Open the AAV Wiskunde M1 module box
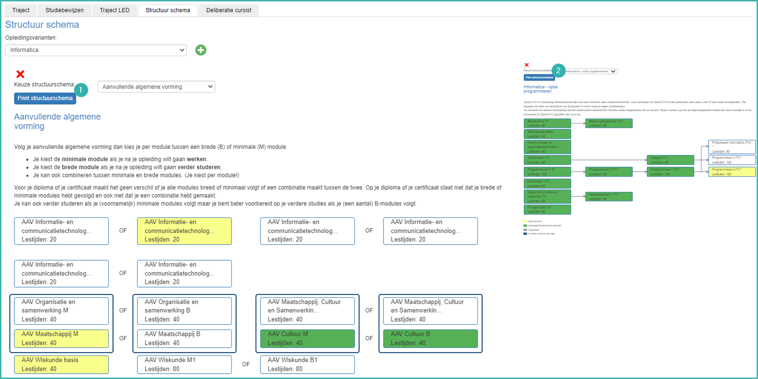 [185, 365]
